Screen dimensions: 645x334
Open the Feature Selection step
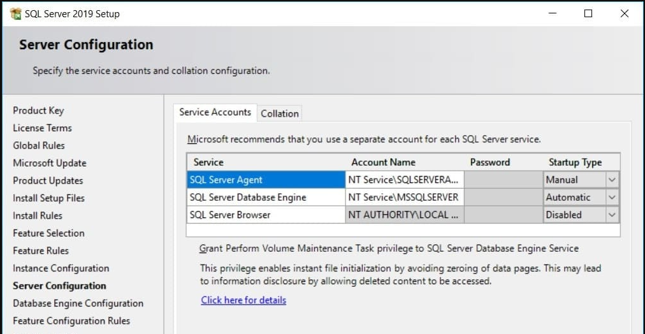pos(48,233)
